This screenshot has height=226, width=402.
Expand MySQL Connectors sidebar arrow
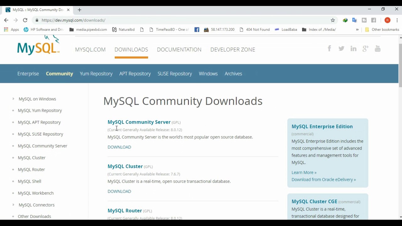13,205
